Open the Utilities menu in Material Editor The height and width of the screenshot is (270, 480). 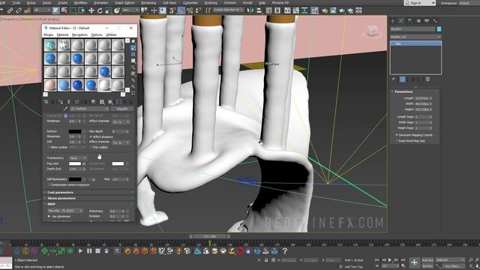coord(111,34)
